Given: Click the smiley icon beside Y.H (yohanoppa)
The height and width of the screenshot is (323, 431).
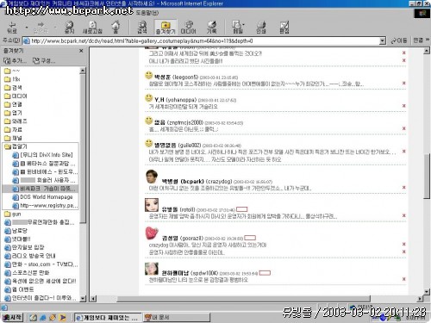Looking at the screenshot, I should tap(148, 98).
